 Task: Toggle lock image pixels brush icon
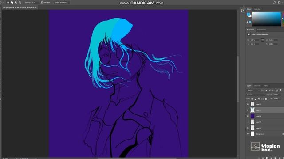pyautogui.click(x=256, y=99)
